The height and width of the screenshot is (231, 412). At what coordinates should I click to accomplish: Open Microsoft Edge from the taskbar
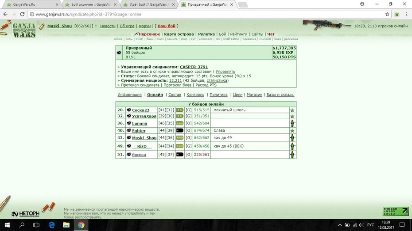coord(51,225)
